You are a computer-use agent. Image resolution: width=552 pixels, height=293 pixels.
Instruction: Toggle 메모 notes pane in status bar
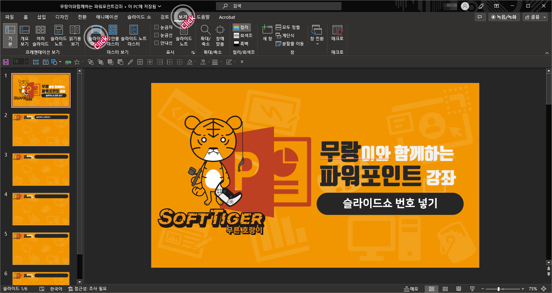pyautogui.click(x=411, y=289)
